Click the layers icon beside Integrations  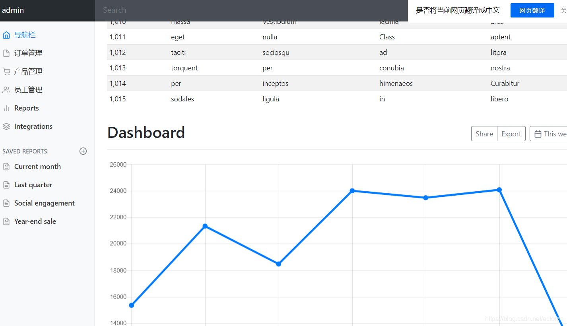coord(6,126)
